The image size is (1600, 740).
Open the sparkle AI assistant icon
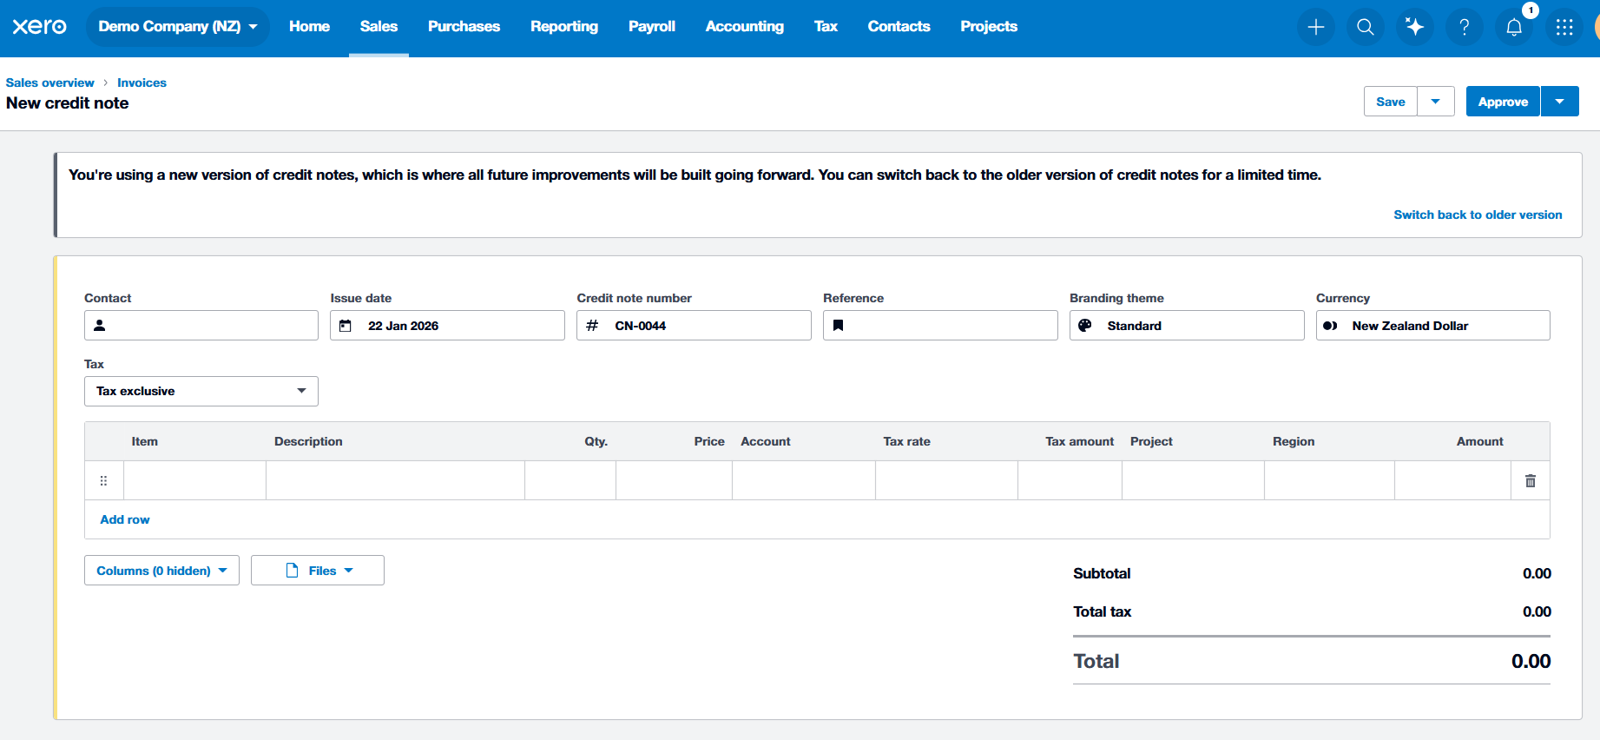1414,27
